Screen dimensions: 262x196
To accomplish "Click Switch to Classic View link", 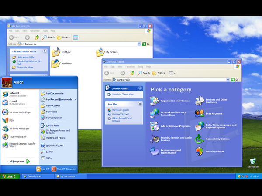I will 123,95.
